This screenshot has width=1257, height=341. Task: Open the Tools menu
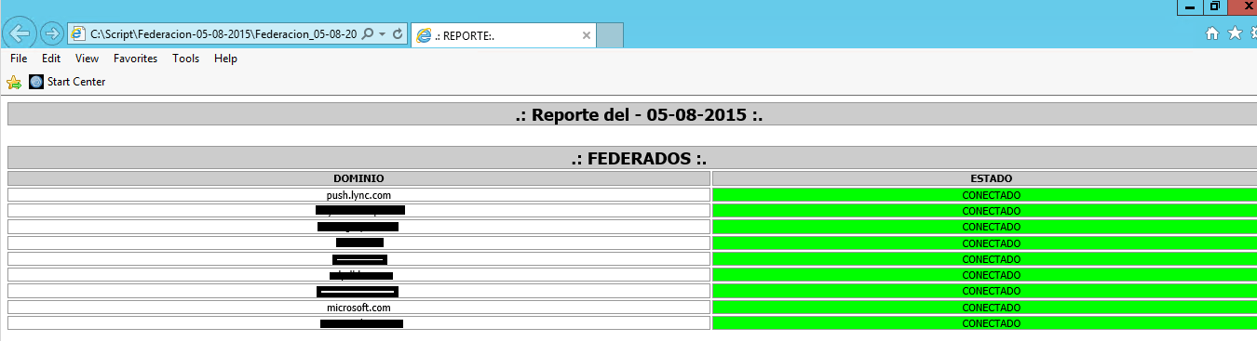click(x=185, y=59)
